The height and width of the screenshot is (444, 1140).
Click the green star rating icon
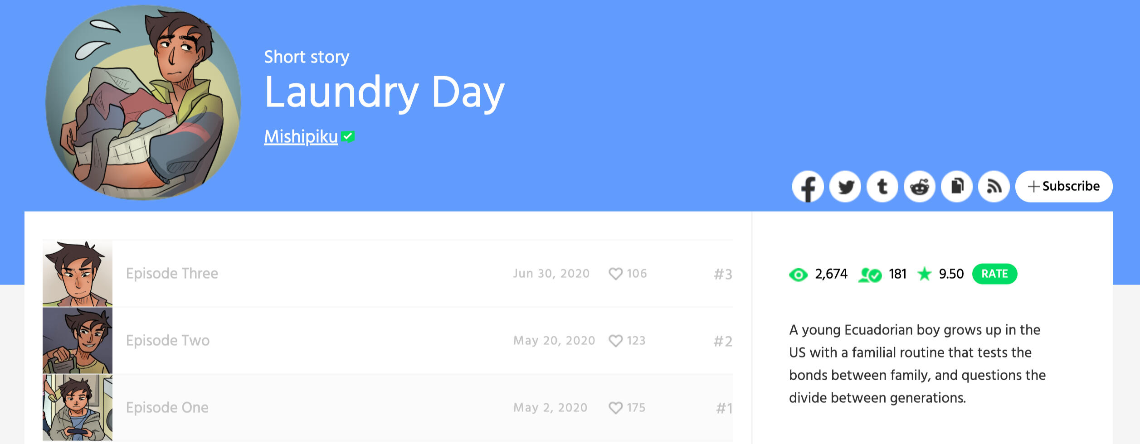[x=924, y=274]
